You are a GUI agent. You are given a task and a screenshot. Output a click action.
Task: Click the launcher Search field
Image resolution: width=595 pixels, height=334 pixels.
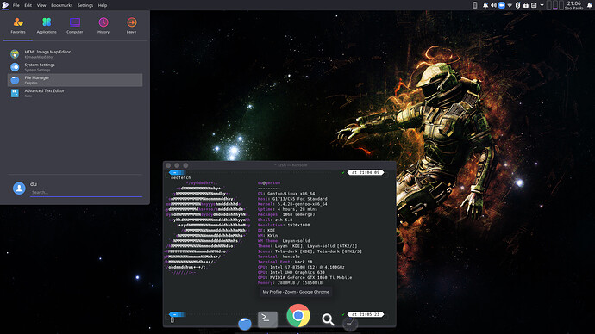(86, 192)
